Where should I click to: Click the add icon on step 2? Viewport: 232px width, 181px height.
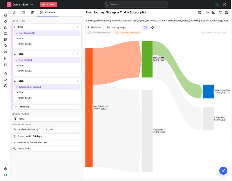click(73, 54)
